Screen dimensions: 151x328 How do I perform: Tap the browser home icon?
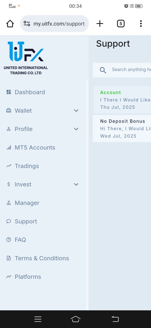10,24
